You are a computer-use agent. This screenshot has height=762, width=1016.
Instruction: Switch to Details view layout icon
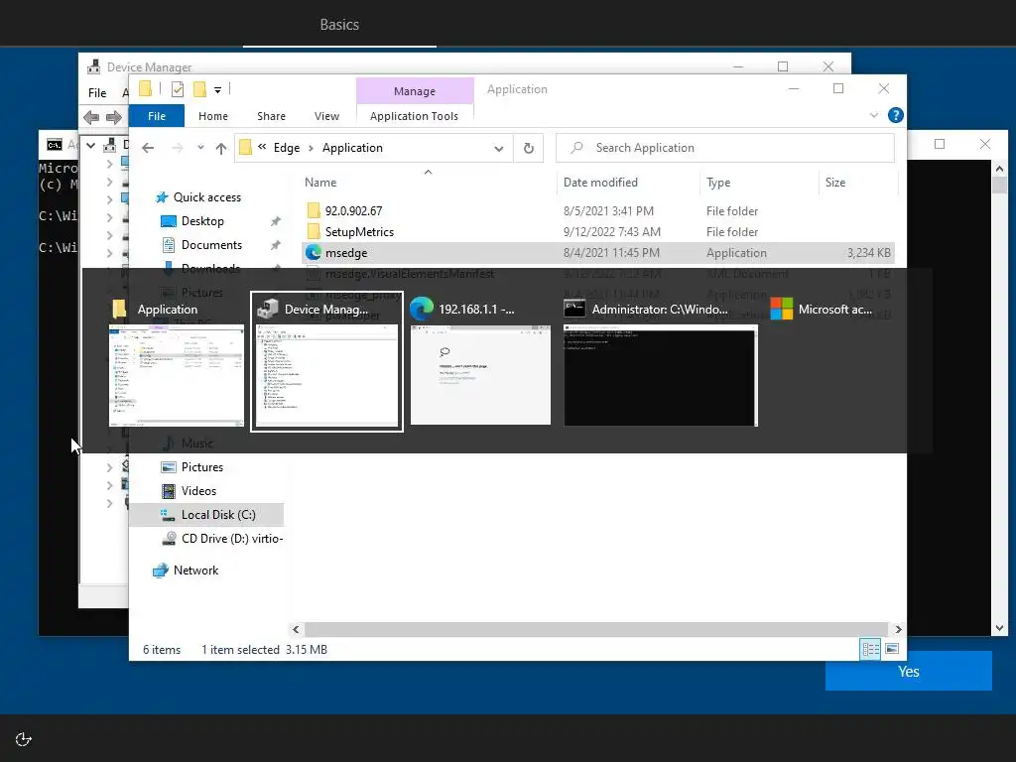click(x=869, y=649)
